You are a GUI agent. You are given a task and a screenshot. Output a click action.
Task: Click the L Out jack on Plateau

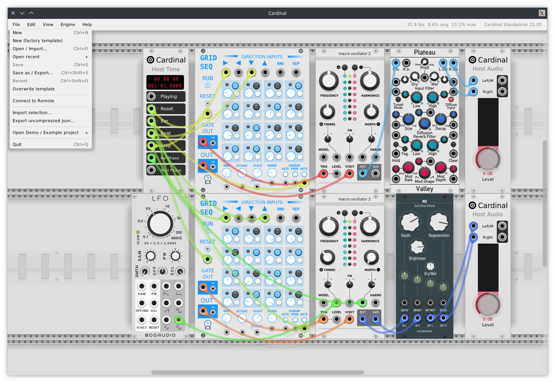click(x=443, y=63)
